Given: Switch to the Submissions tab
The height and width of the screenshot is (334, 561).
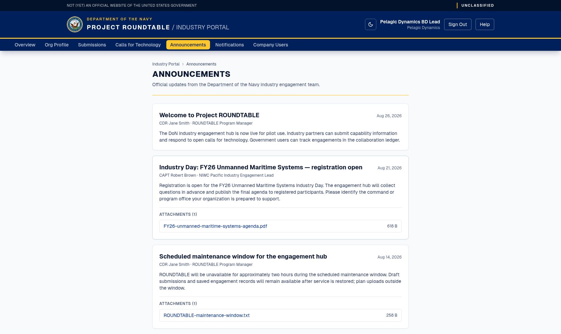Looking at the screenshot, I should 92,45.
